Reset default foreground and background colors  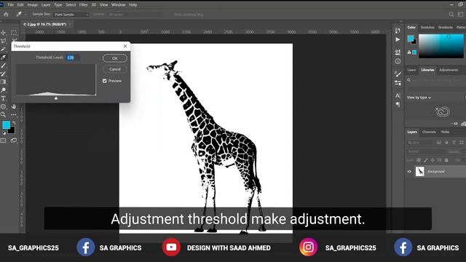4,133
